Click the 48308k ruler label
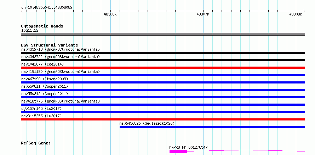The image size is (315, 155). [296, 14]
